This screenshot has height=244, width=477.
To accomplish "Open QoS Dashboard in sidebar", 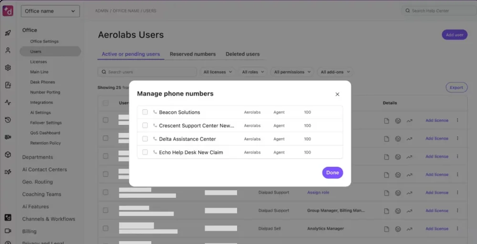I will point(45,133).
